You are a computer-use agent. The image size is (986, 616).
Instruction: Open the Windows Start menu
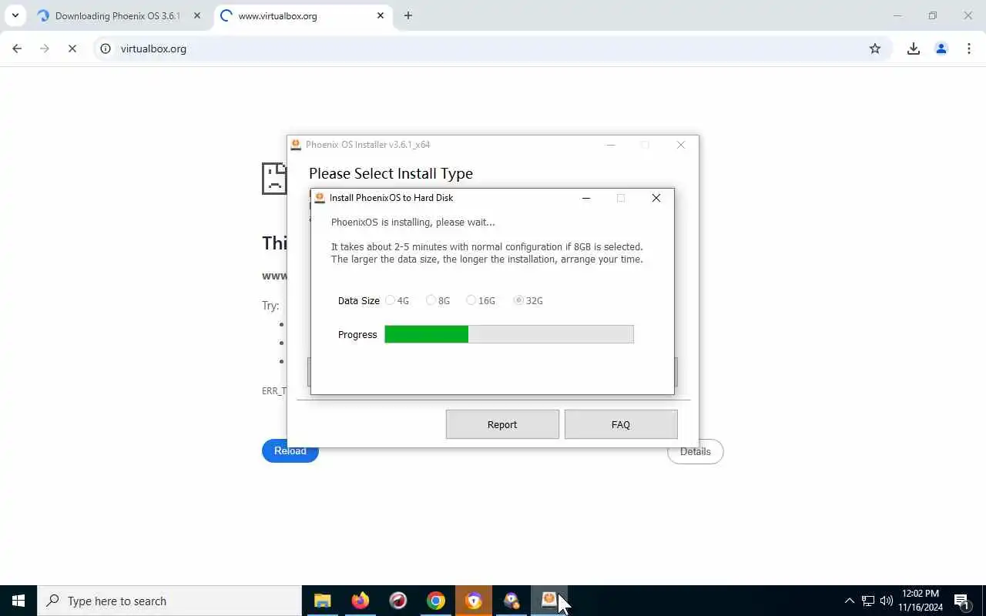click(18, 601)
